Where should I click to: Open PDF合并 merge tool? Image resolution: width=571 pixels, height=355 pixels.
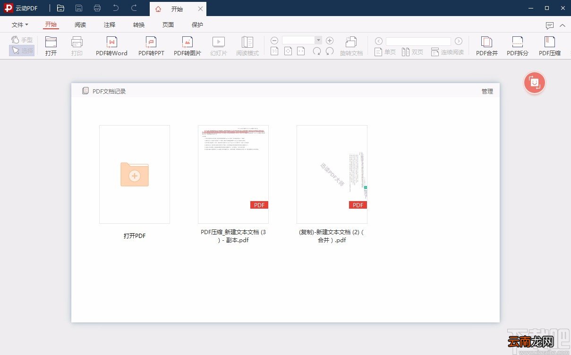pyautogui.click(x=487, y=46)
